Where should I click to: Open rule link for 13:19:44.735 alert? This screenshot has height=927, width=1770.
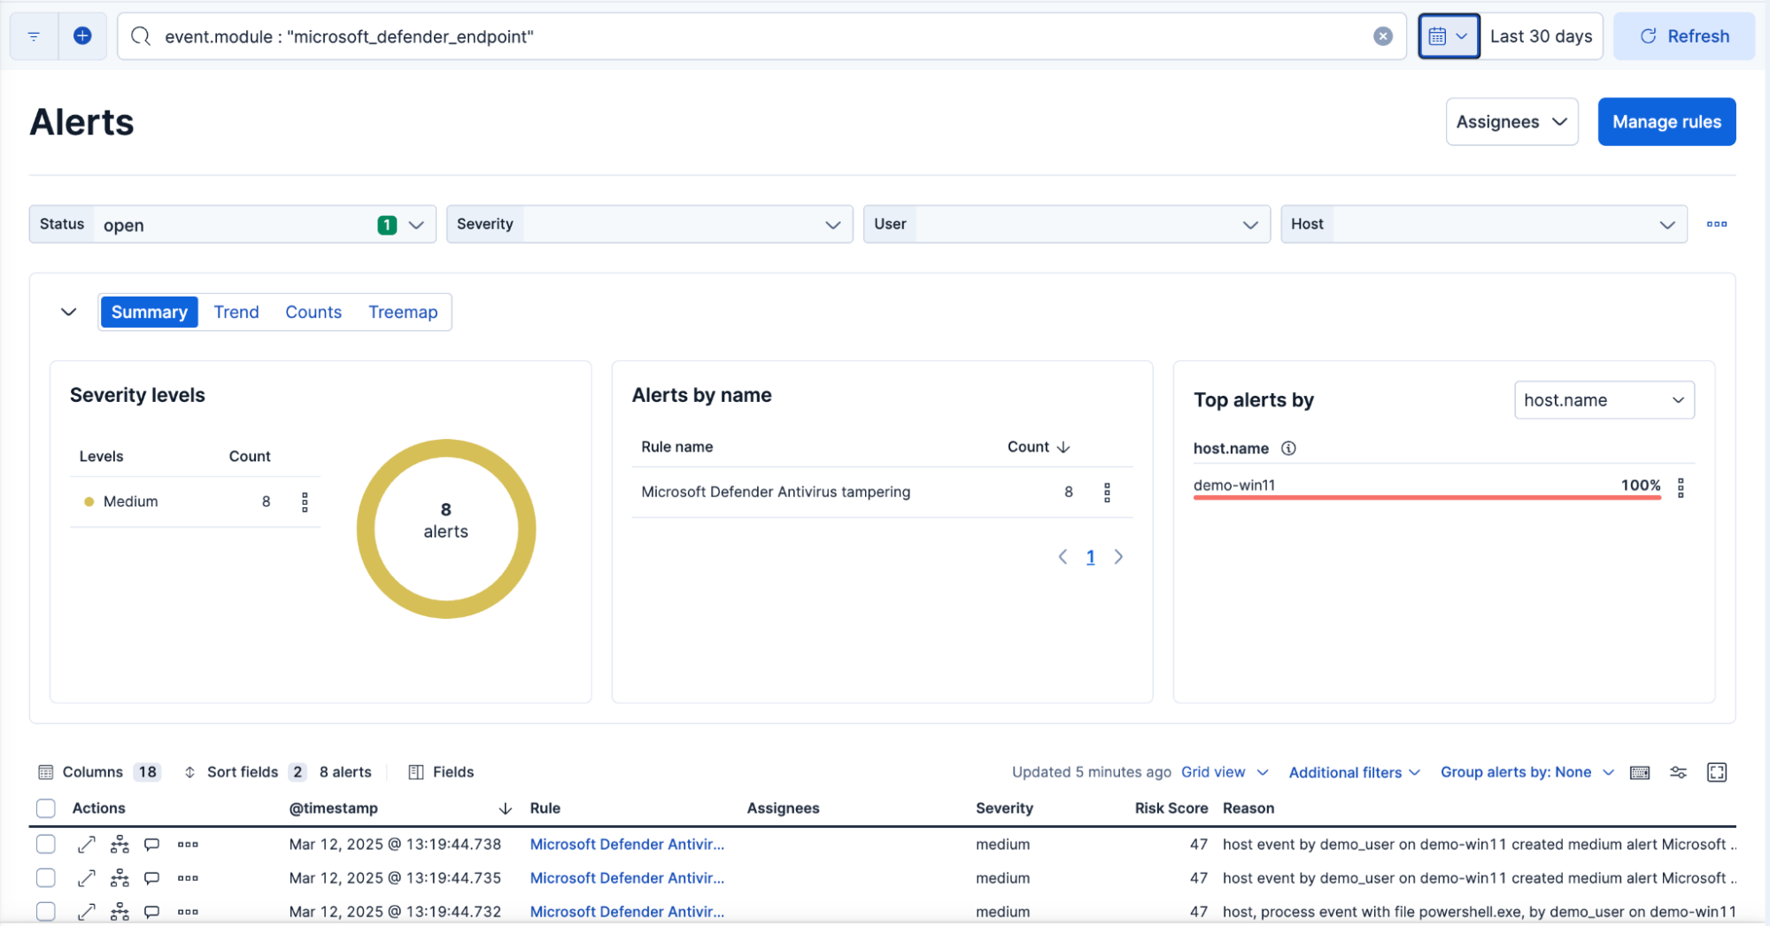627,878
